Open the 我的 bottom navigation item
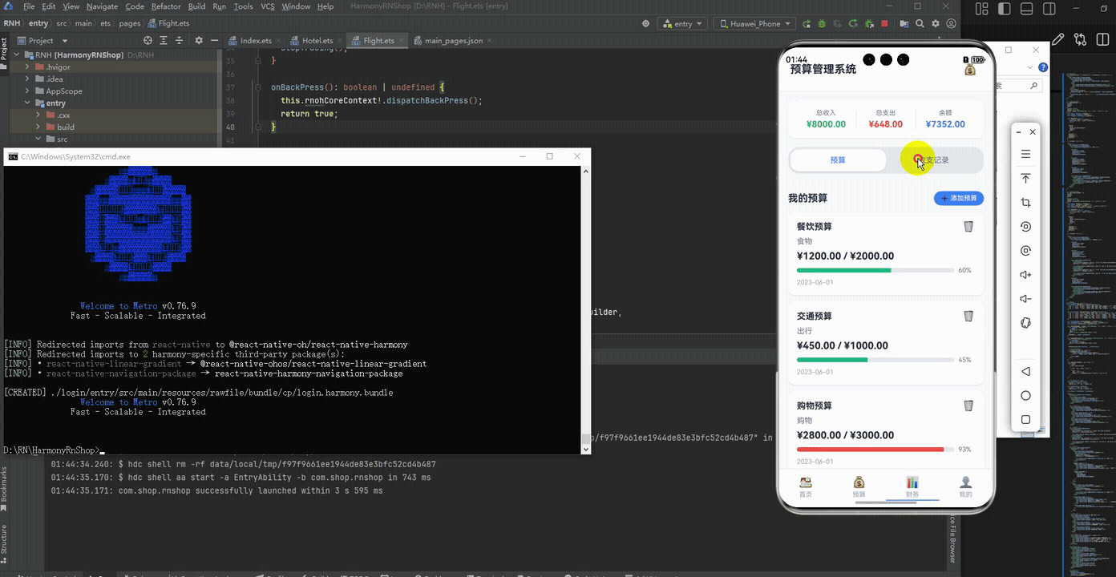This screenshot has height=577, width=1116. click(x=966, y=487)
